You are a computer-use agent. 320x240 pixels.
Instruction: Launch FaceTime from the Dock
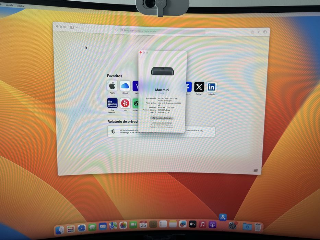[133, 225]
